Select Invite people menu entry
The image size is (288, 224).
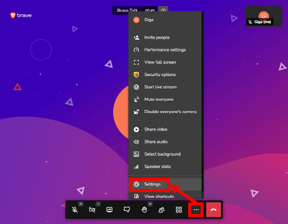coord(165,38)
